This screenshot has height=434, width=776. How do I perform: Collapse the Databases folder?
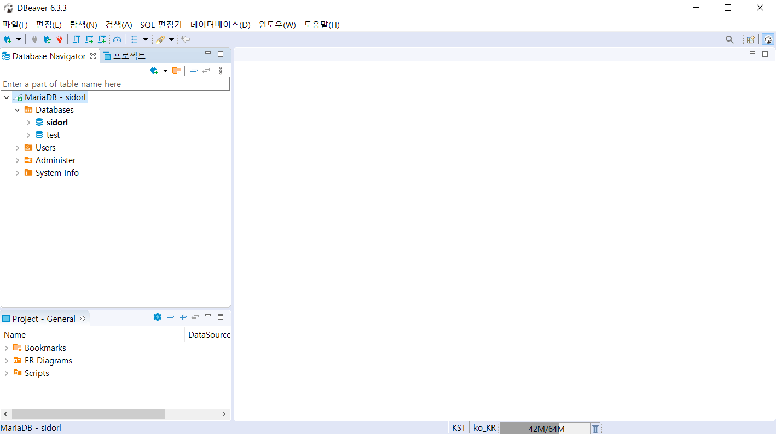[x=18, y=110]
